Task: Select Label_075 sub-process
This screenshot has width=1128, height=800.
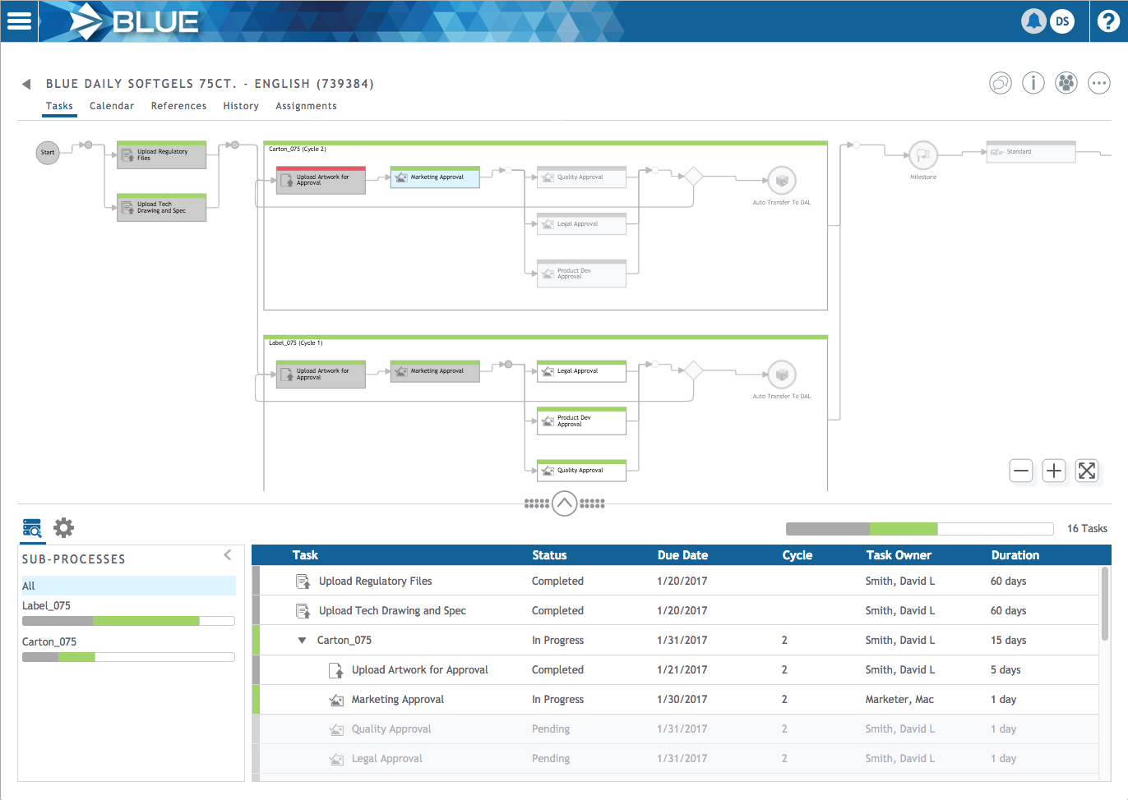Action: [46, 605]
